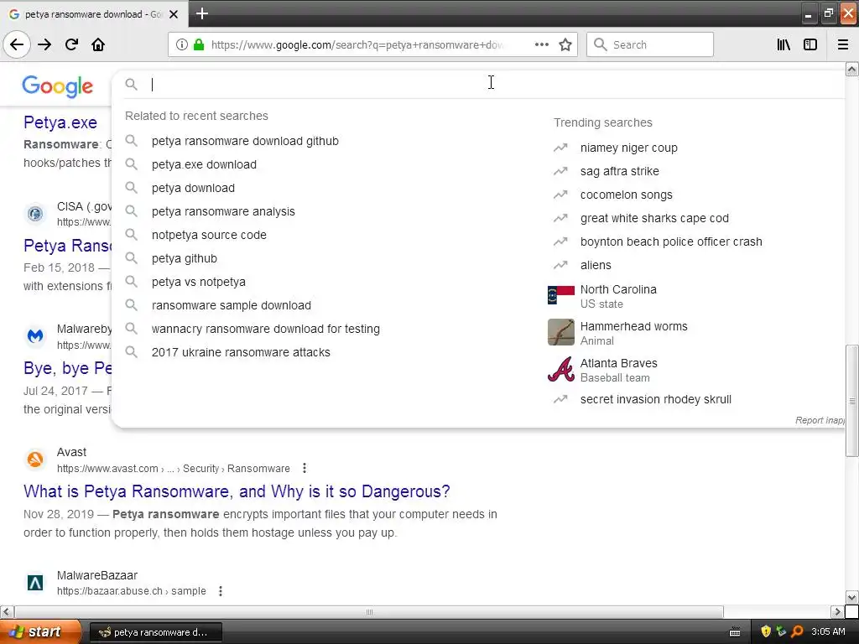
Task: Open the CISA Petya Ransomware result
Action: click(x=67, y=246)
